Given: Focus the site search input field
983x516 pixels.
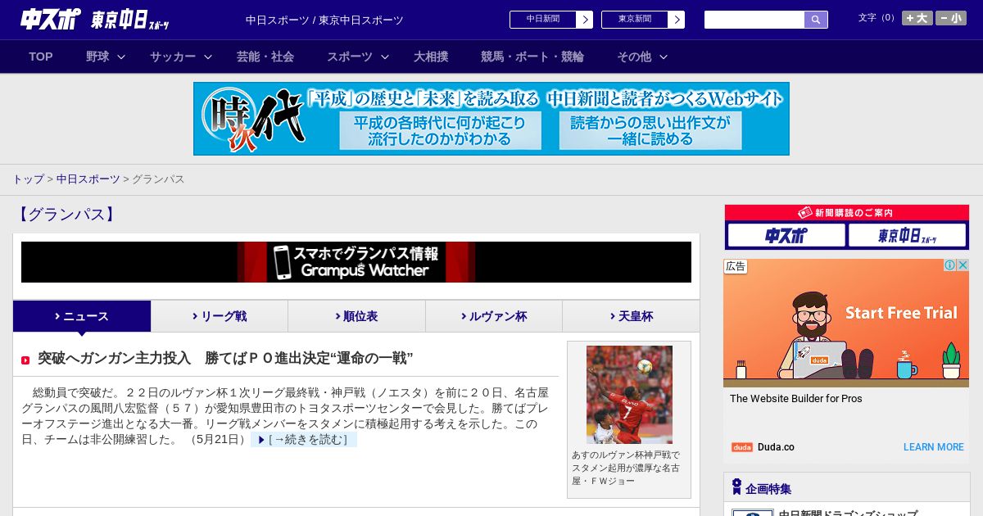Looking at the screenshot, I should pos(754,20).
